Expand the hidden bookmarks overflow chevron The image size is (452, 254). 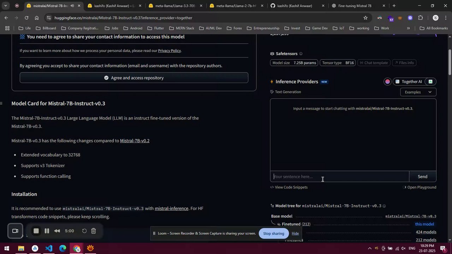409,28
